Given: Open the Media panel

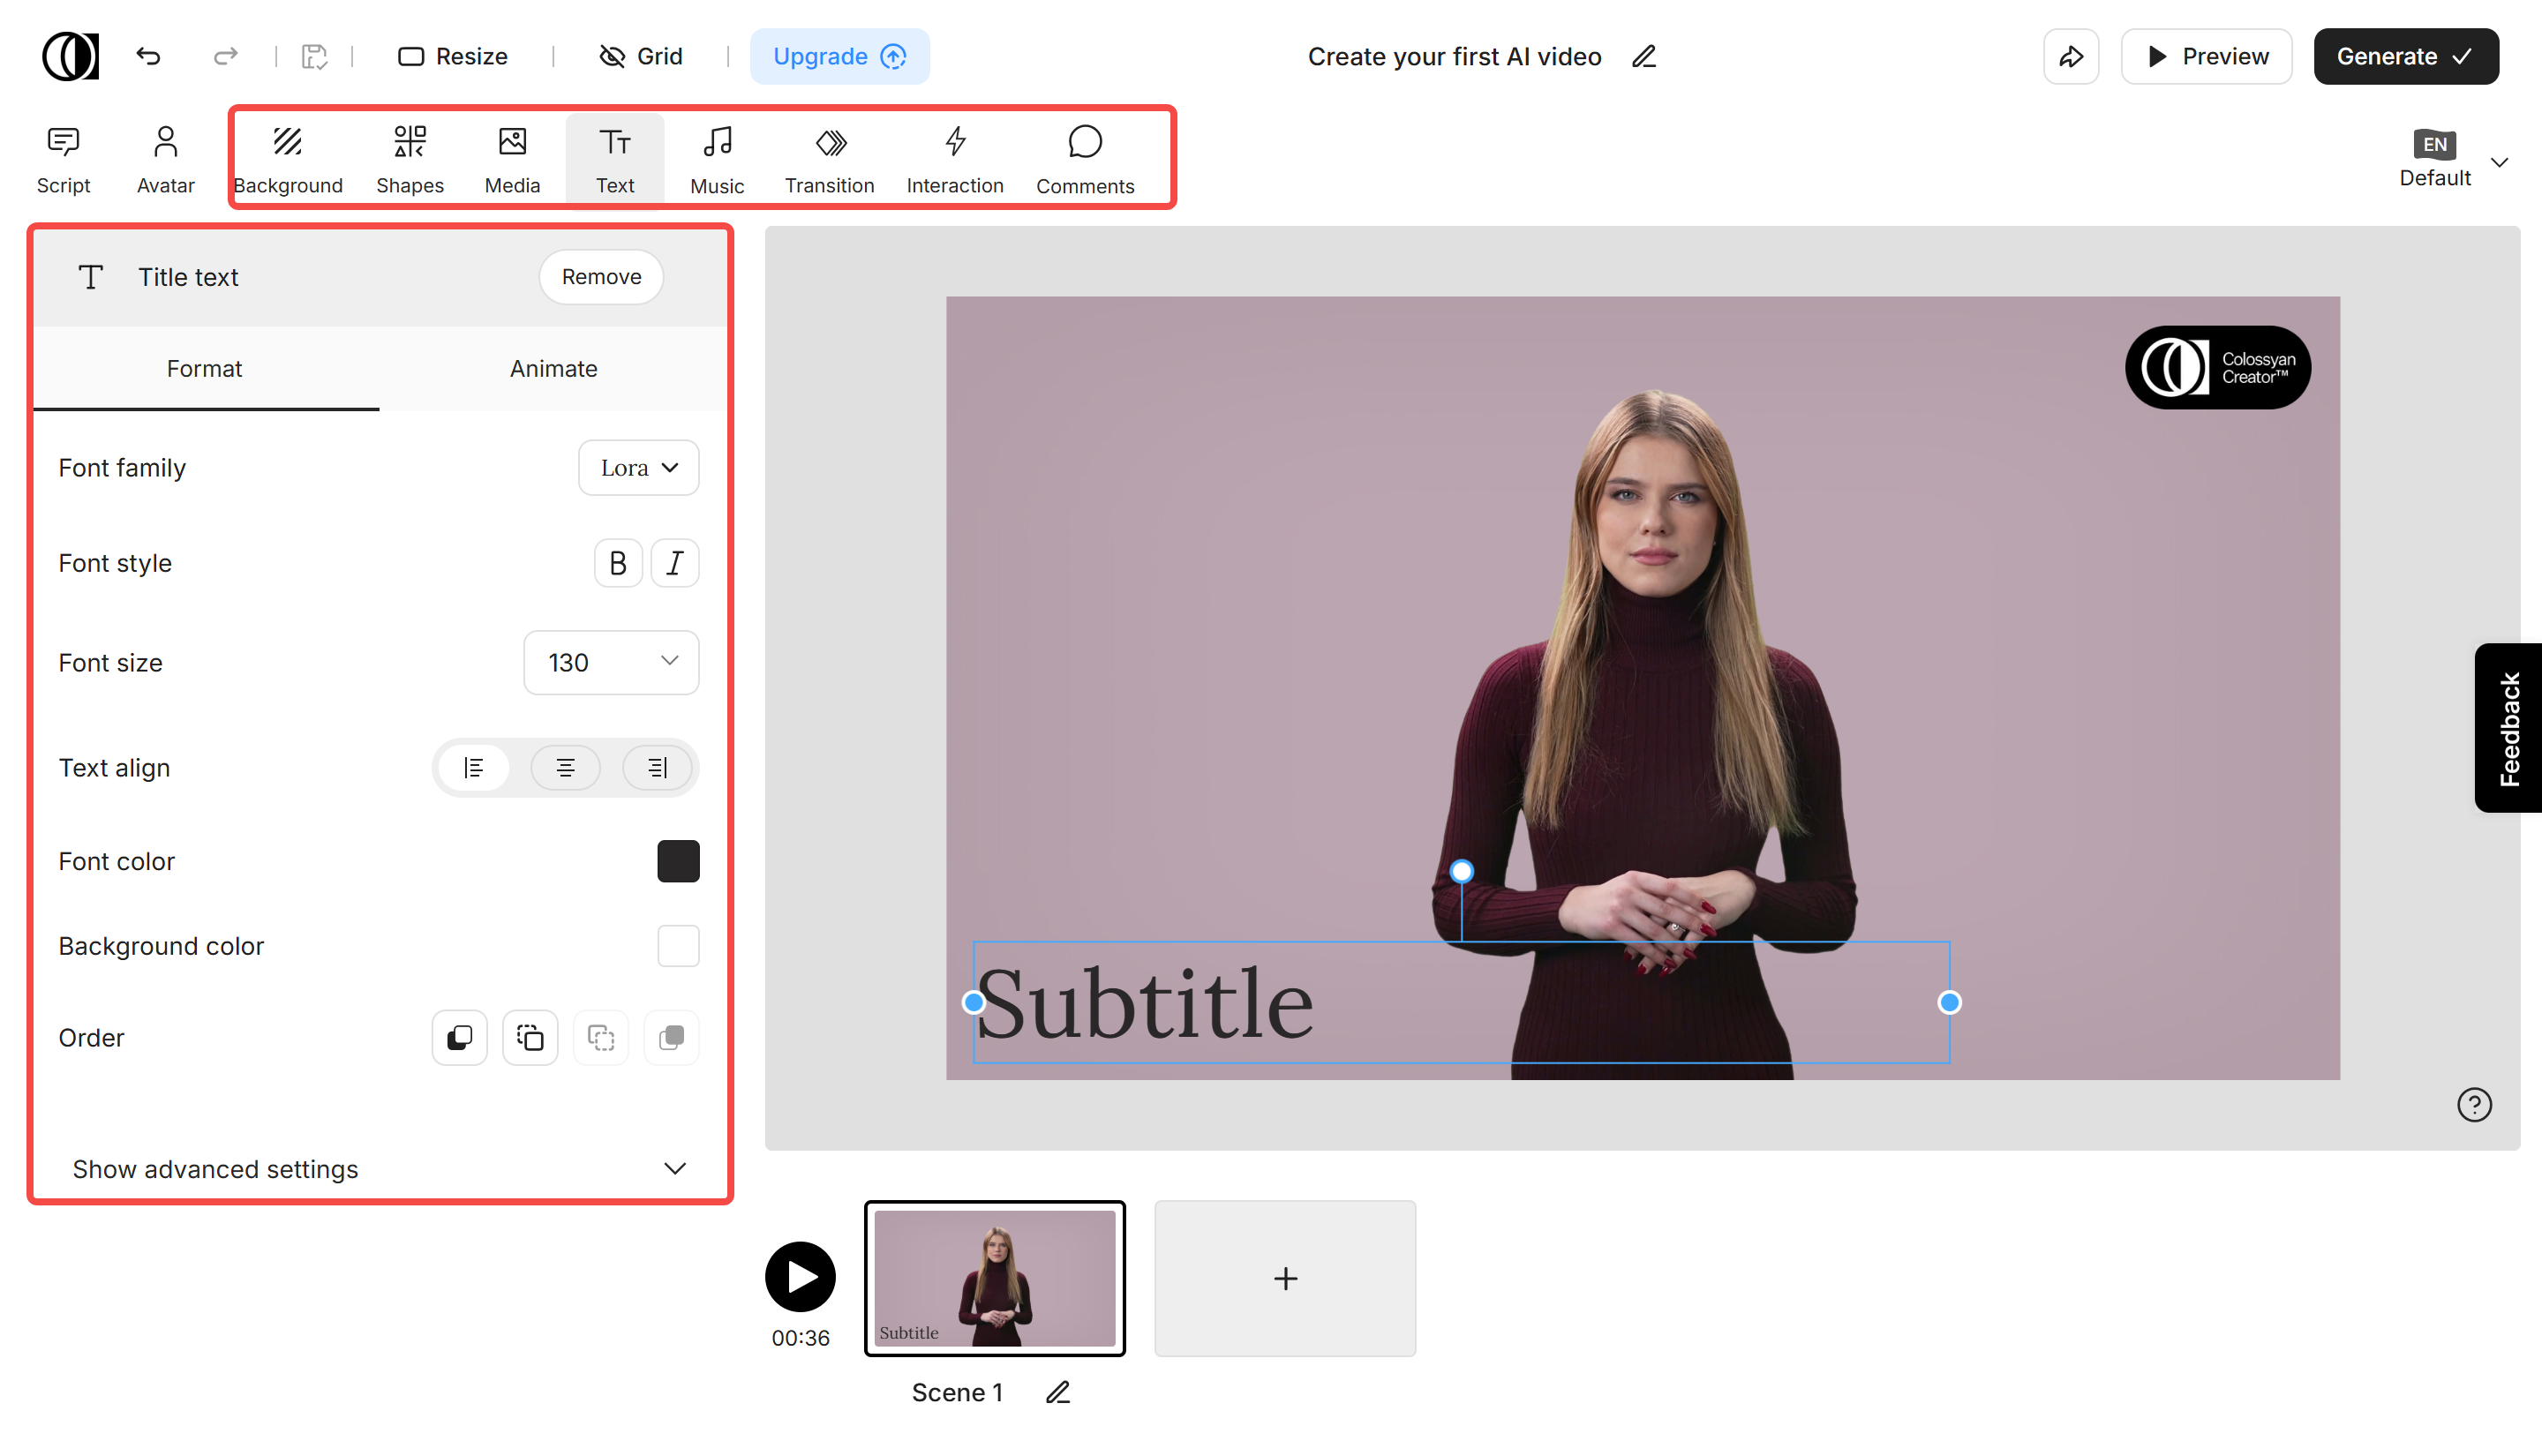Looking at the screenshot, I should click(512, 157).
